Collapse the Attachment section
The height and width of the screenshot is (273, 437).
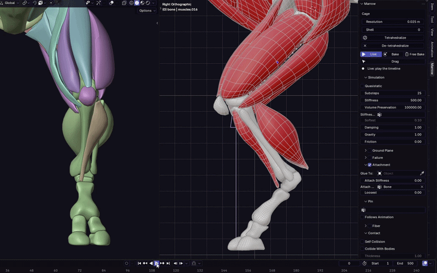point(365,165)
